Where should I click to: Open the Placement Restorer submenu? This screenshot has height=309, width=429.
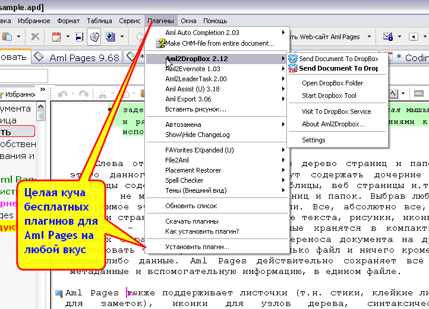217,170
